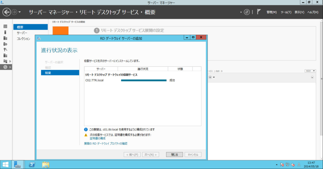
Task: Expand the file services sidebar arrow
Action: (10, 61)
